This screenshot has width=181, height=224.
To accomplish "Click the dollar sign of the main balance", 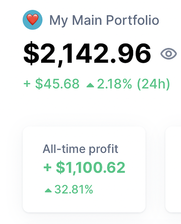I will pyautogui.click(x=31, y=53).
